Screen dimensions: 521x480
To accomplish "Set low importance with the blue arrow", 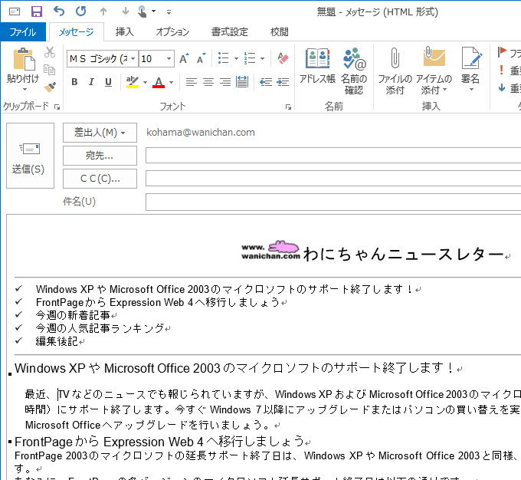I will [501, 88].
